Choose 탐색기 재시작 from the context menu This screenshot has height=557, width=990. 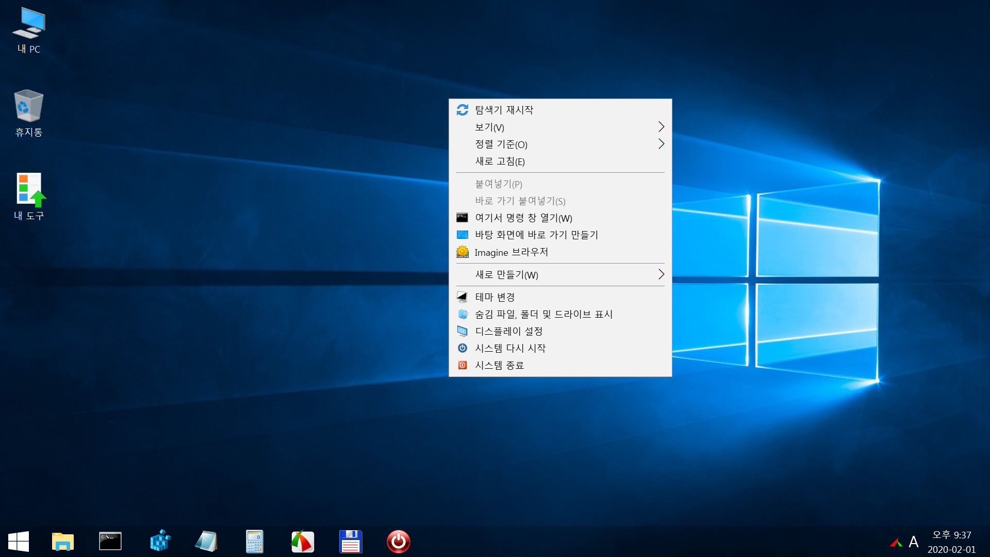click(x=560, y=110)
